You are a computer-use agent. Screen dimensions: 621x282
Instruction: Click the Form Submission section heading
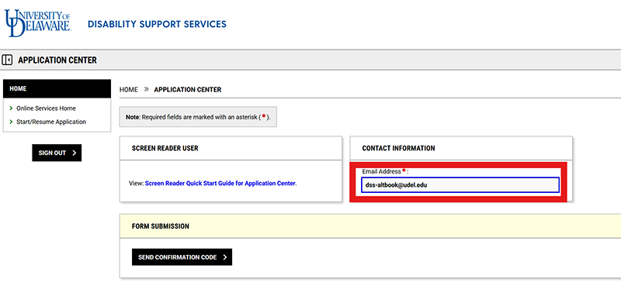(161, 226)
